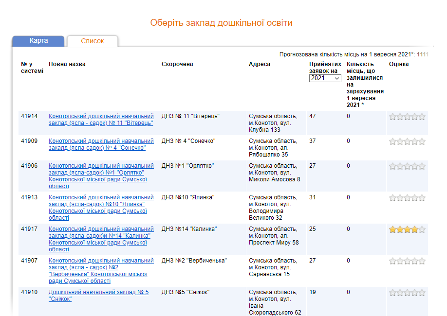This screenshot has height=316, width=447.
Task: Click the "Скорочена" column header
Action: tap(177, 64)
